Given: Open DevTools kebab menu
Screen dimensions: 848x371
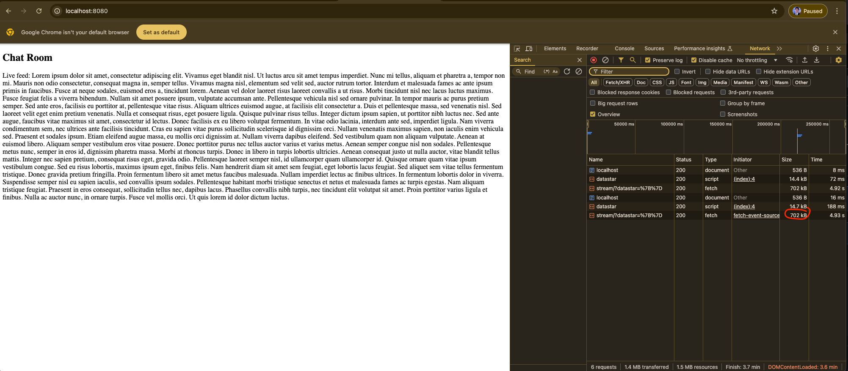Looking at the screenshot, I should [828, 49].
